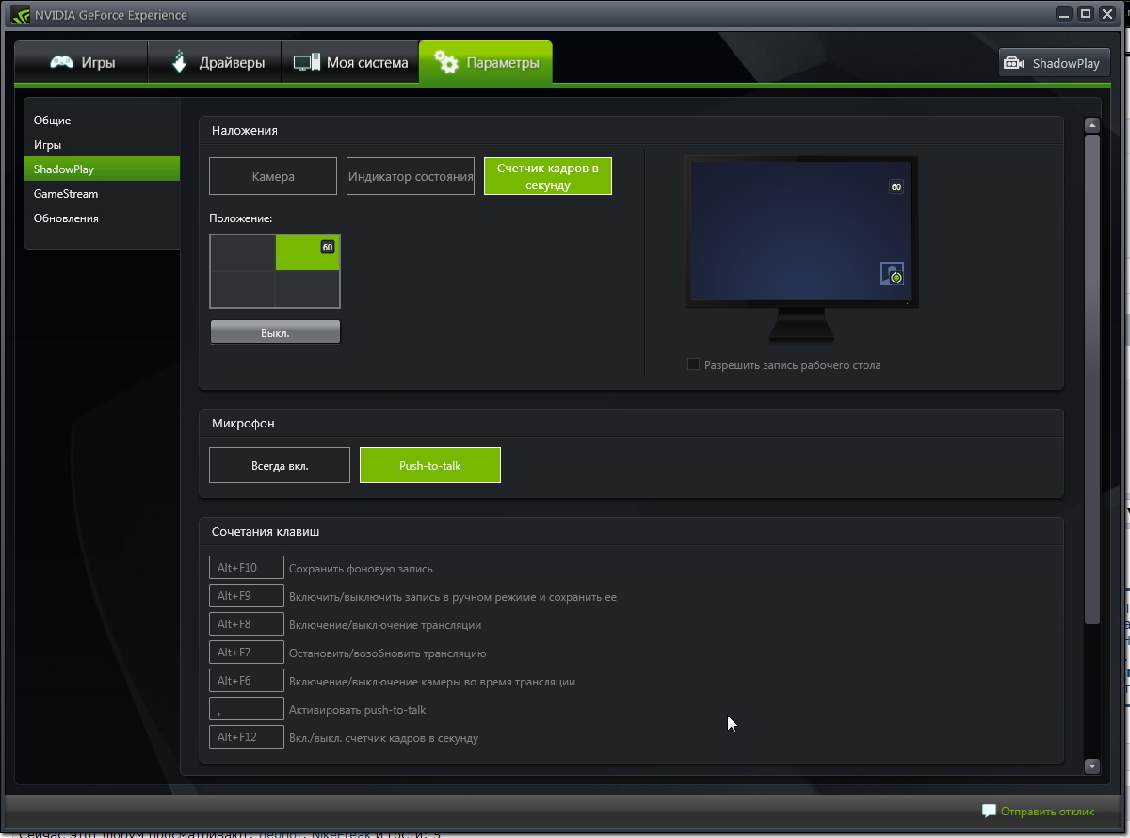This screenshot has width=1130, height=838.
Task: Set position to bottom-right quadrant
Action: pos(307,289)
